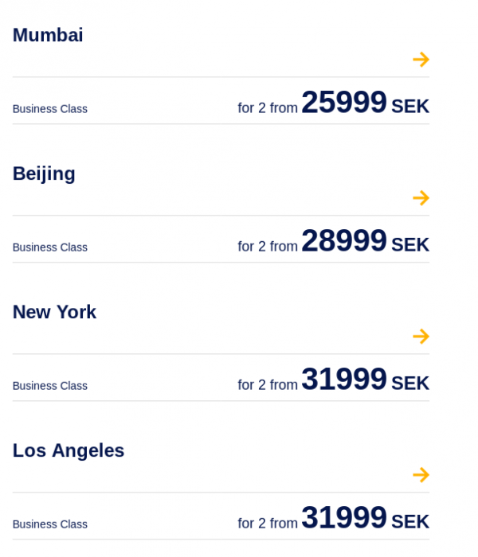Select the 28999 SEK Beijing price
Screen dimensions: 478x557
365,242
